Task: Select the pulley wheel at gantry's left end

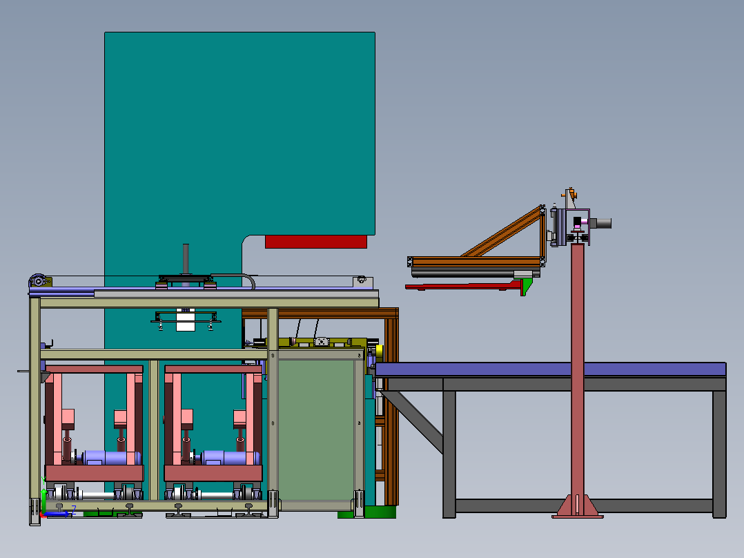Action: pyautogui.click(x=38, y=281)
